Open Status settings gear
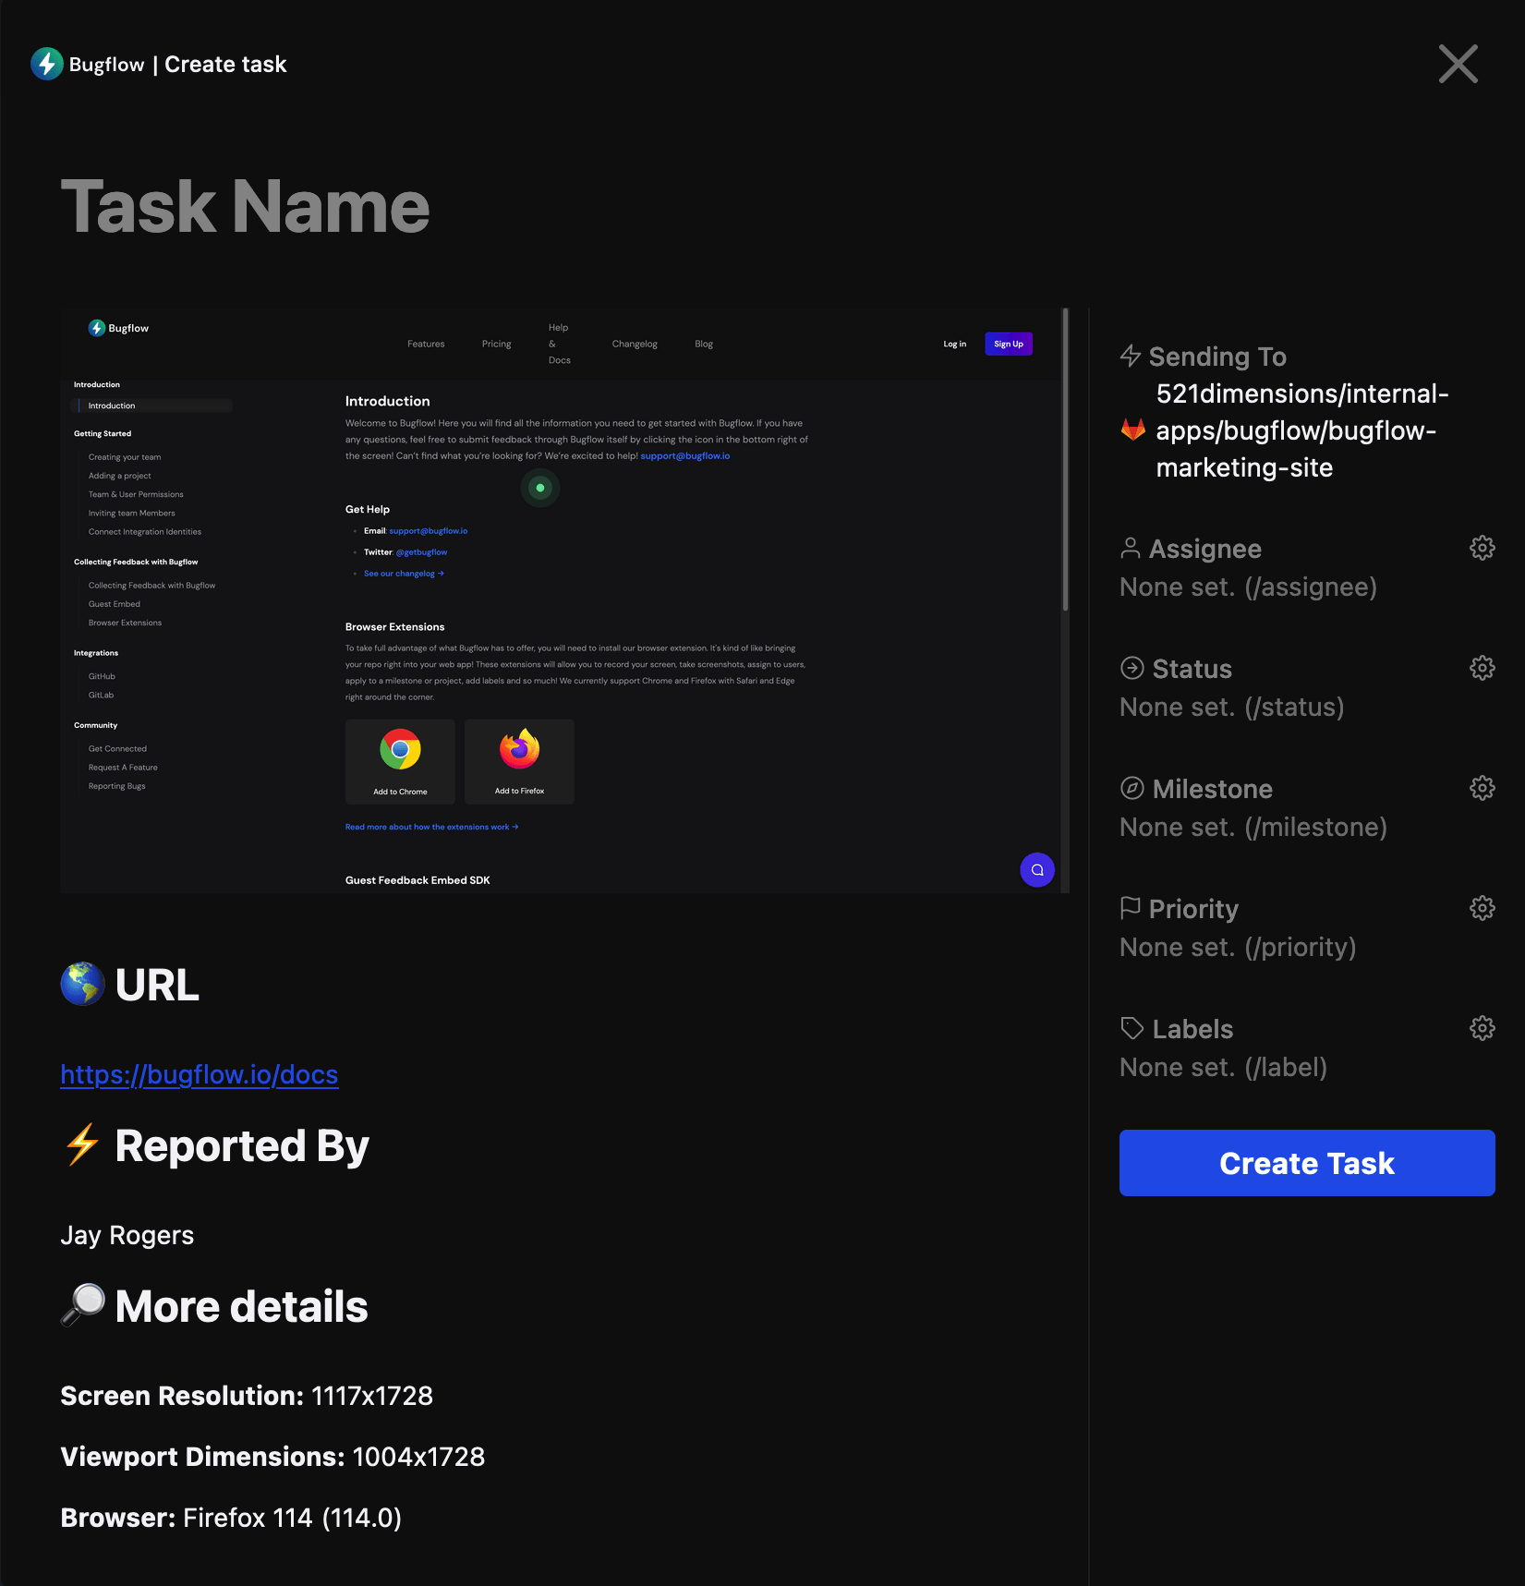The image size is (1525, 1586). [x=1482, y=668]
